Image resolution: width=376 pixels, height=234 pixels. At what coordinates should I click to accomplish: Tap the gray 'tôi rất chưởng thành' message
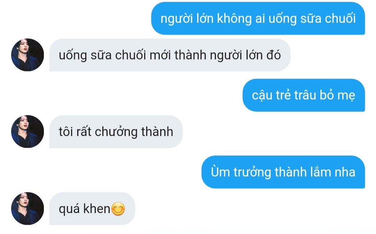(116, 132)
